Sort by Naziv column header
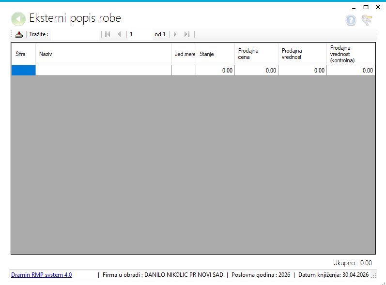The image size is (386, 285). click(104, 54)
